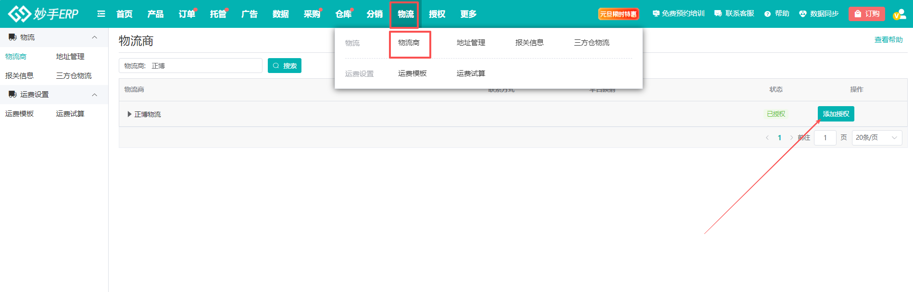Click the user avatar icon
The image size is (913, 292).
(899, 14)
